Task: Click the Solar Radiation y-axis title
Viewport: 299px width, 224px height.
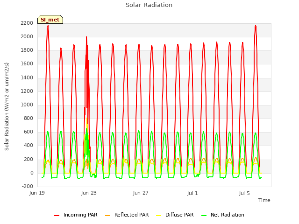Action: pyautogui.click(x=7, y=106)
